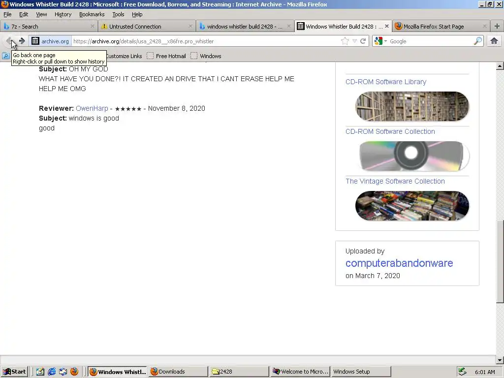This screenshot has width=504, height=378.
Task: Click the Customize Links bookmark
Action: click(x=124, y=56)
